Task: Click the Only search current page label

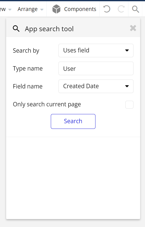Action: point(47,104)
